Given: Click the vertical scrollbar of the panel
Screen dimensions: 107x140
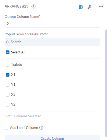Looking at the screenshot, I should pyautogui.click(x=106, y=83).
